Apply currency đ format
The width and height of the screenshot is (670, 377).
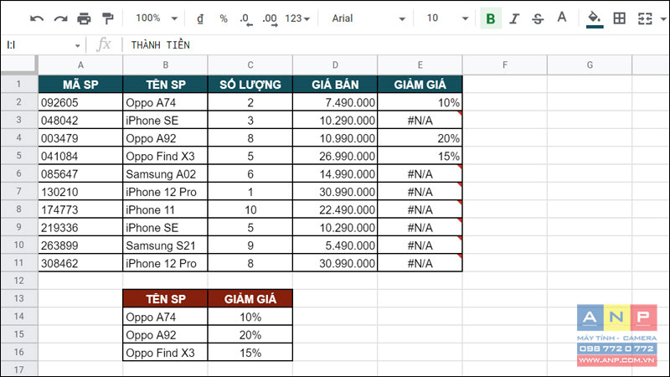(200, 18)
